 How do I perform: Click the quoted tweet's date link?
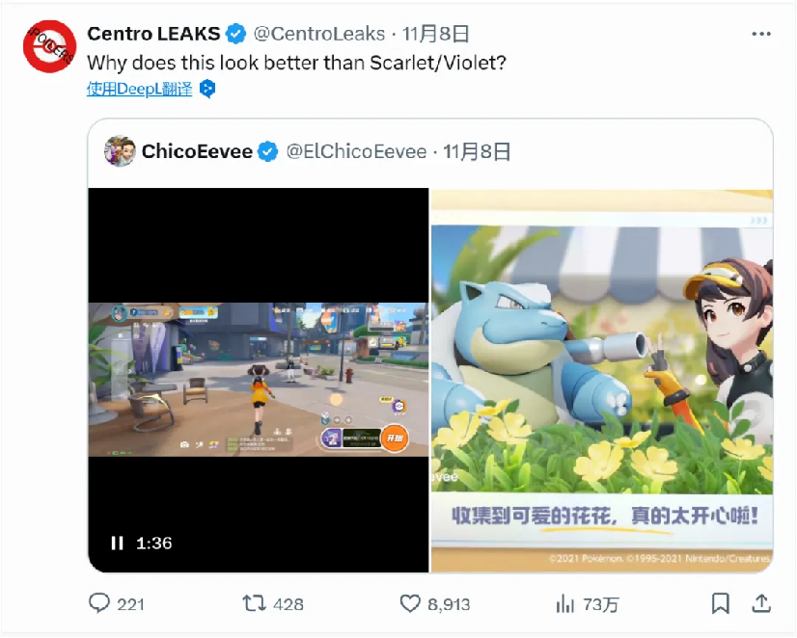tap(477, 151)
